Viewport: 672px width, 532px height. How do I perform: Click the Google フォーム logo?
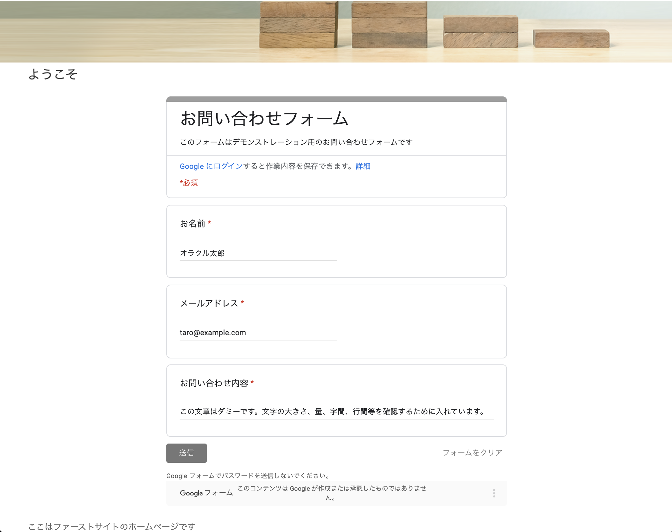tap(206, 493)
